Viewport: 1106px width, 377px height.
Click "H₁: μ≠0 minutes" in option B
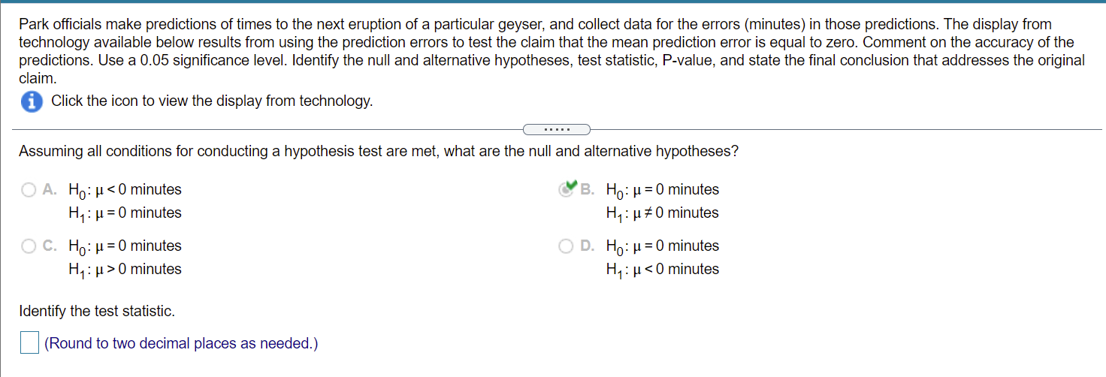662,213
